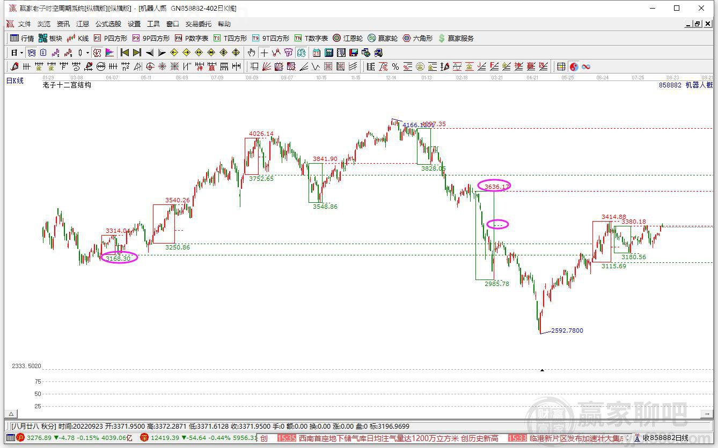Viewport: 718px width, 448px height.
Task: Click the 老子十二宫结构 indicator title
Action: pos(67,85)
